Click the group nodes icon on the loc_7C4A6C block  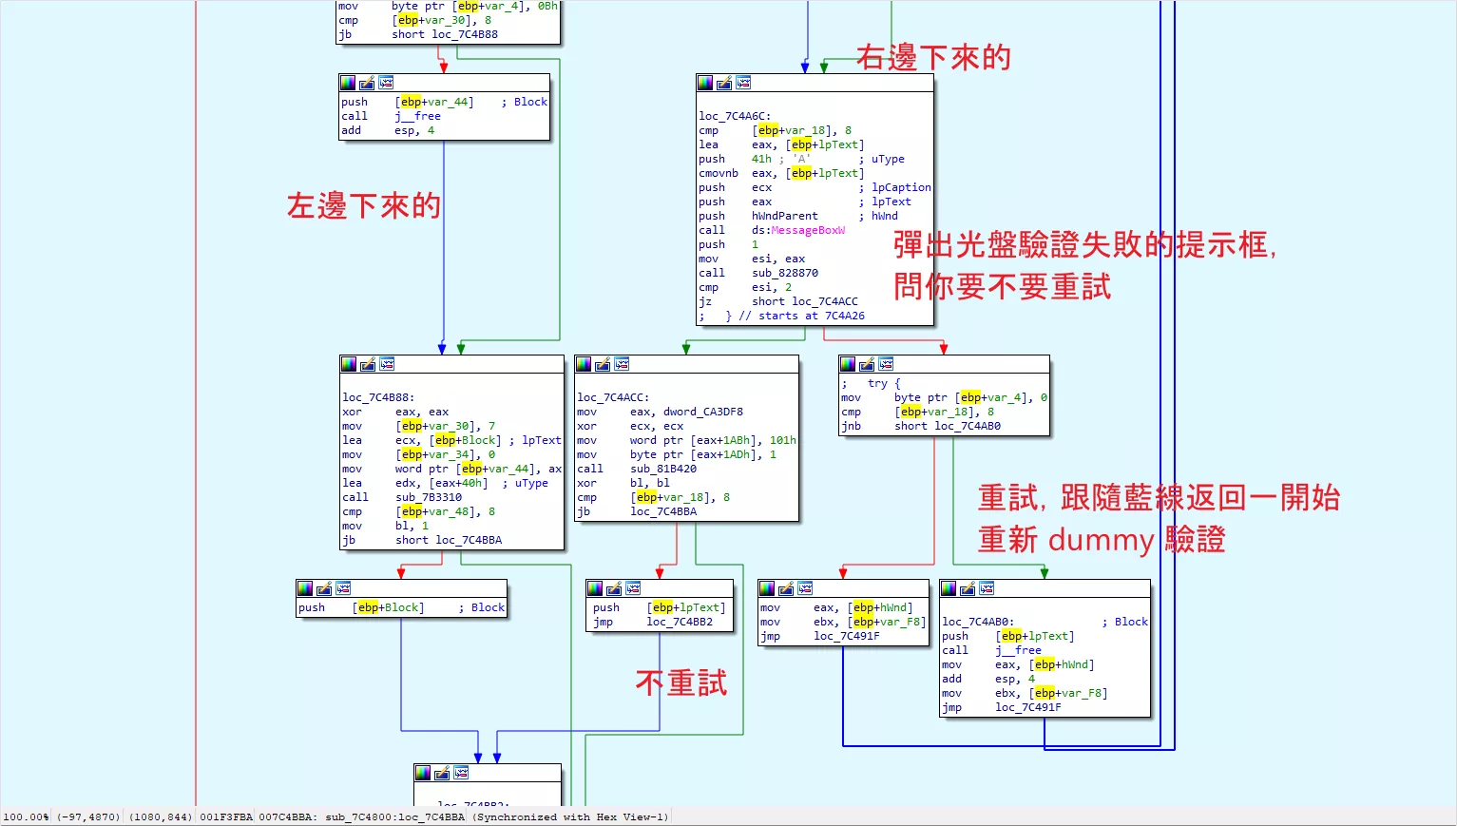[x=743, y=83]
